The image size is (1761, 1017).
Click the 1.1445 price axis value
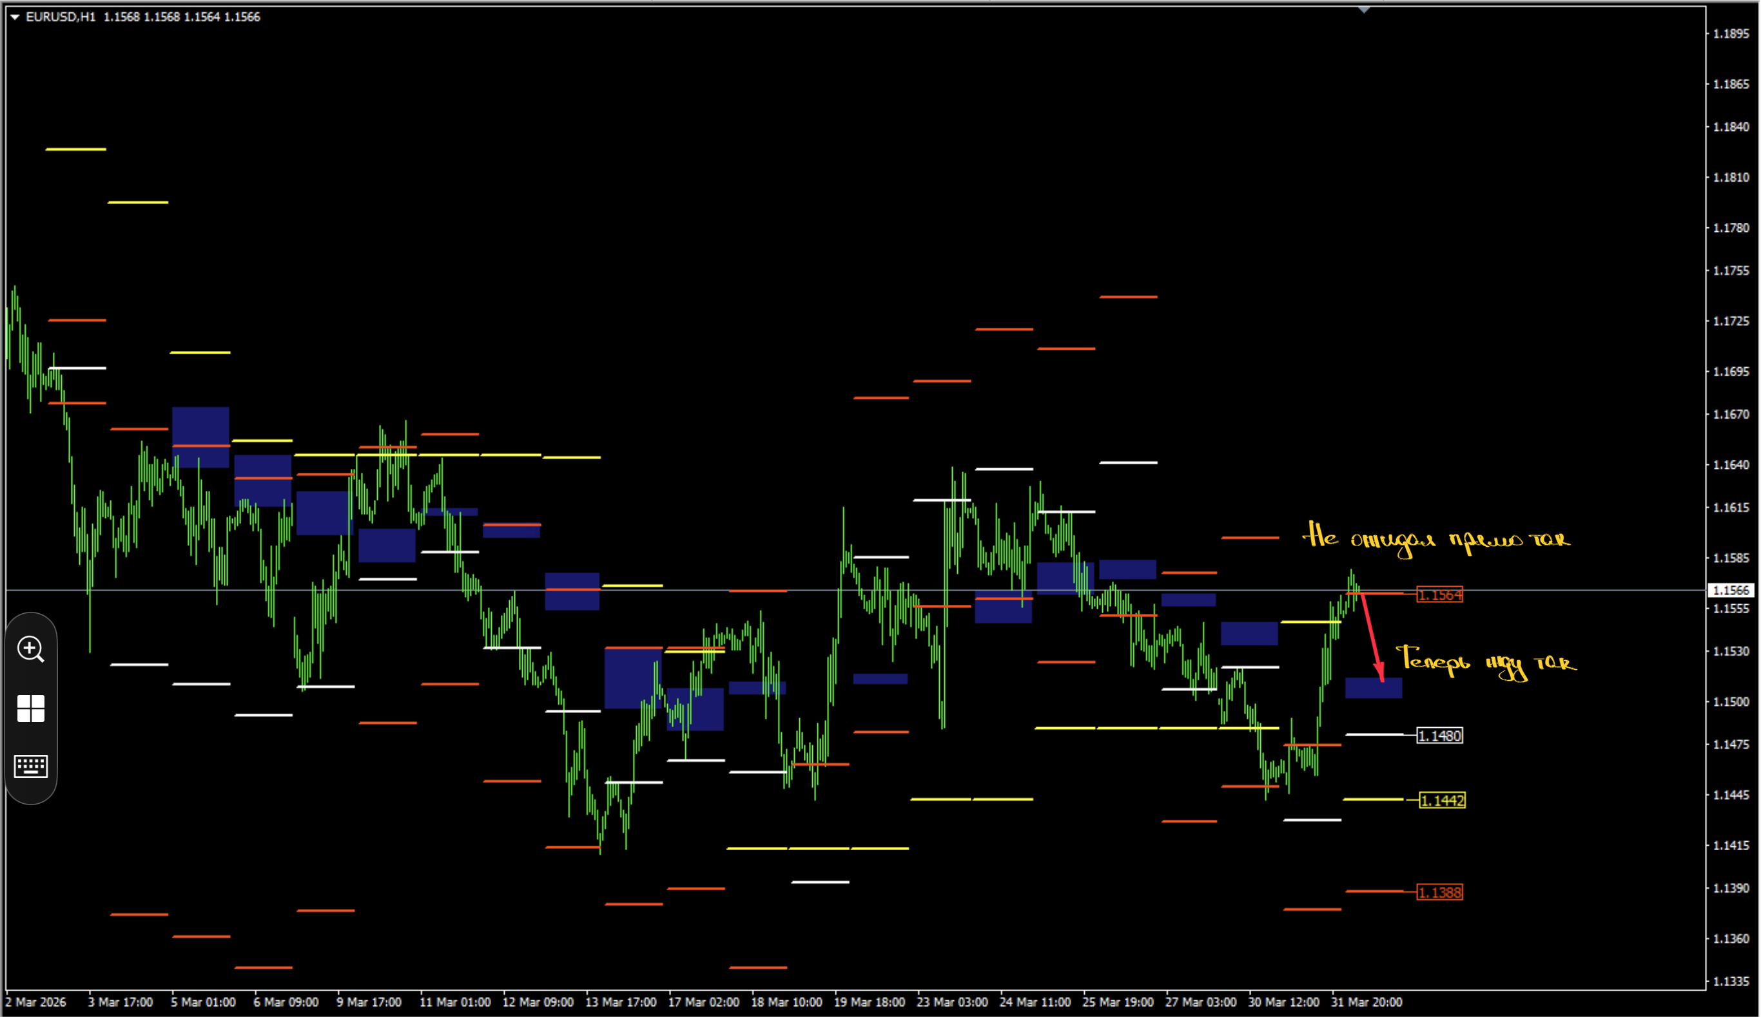(x=1731, y=795)
